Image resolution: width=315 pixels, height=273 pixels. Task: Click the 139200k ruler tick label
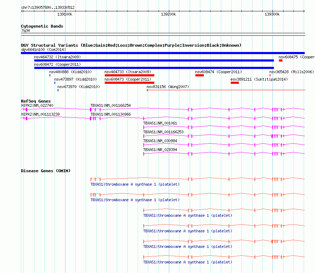pyautogui.click(x=168, y=14)
